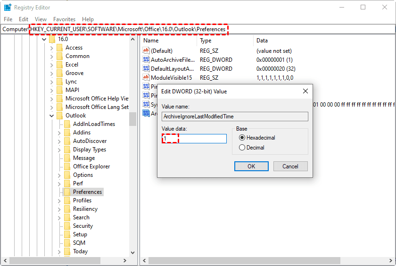Click the SQM folder icon
Screen dimensions: 396x266
click(x=67, y=243)
